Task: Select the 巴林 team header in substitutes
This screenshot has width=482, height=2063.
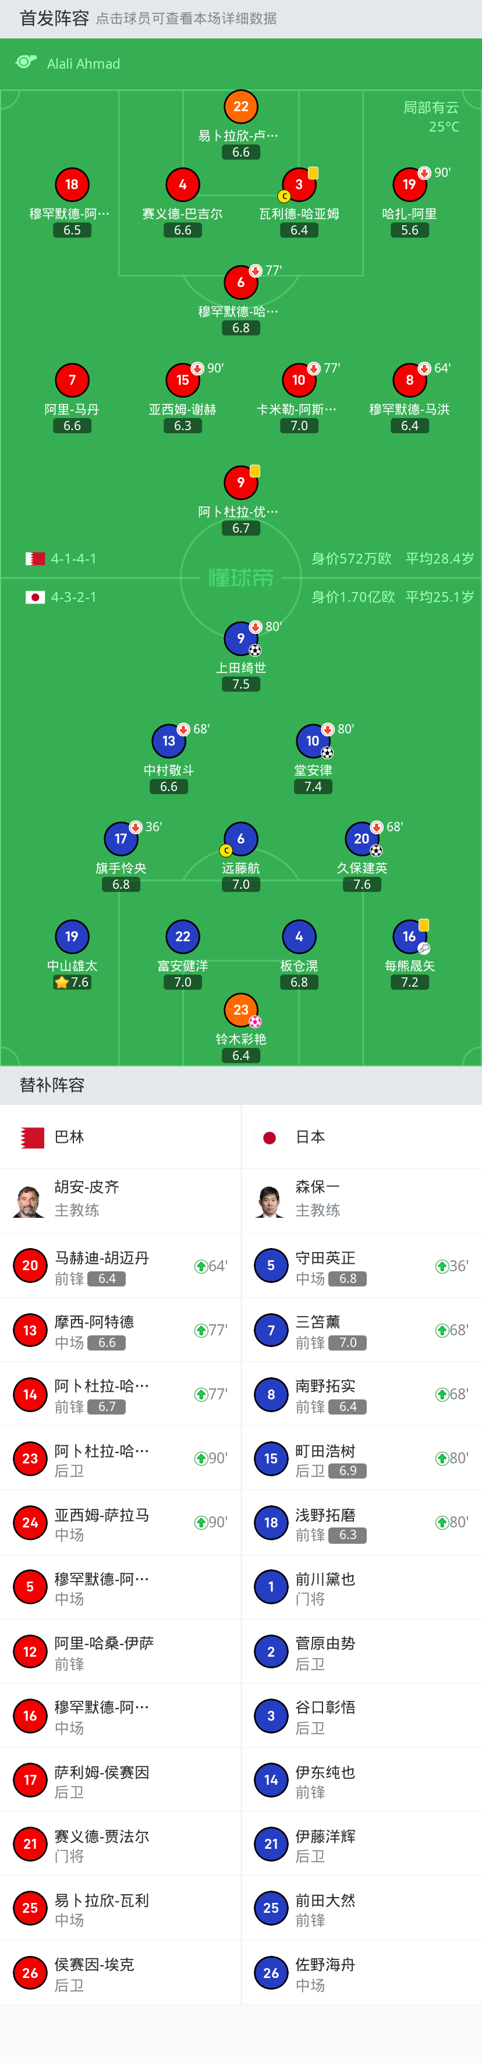Action: point(120,1136)
